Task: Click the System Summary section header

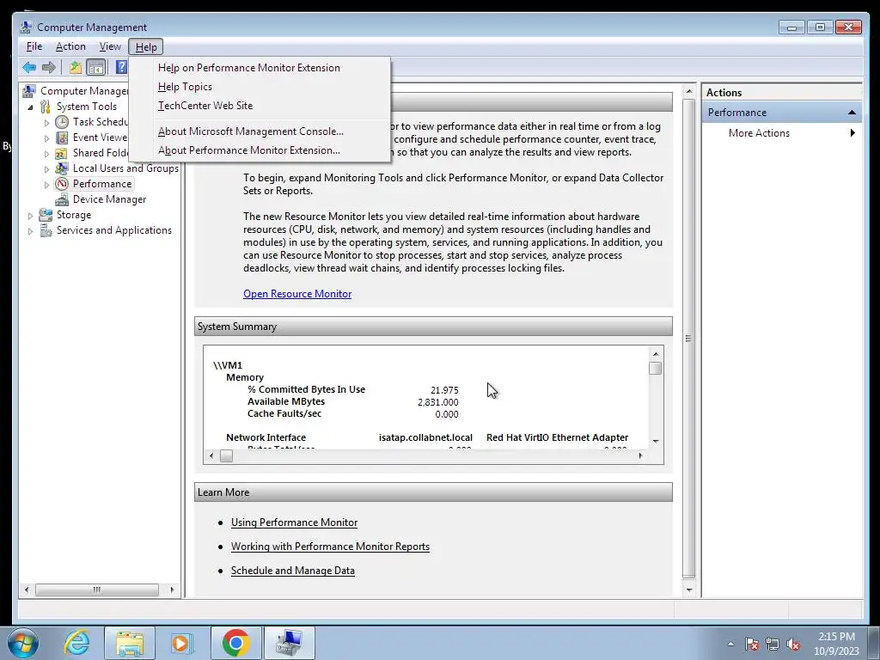Action: pyautogui.click(x=433, y=327)
